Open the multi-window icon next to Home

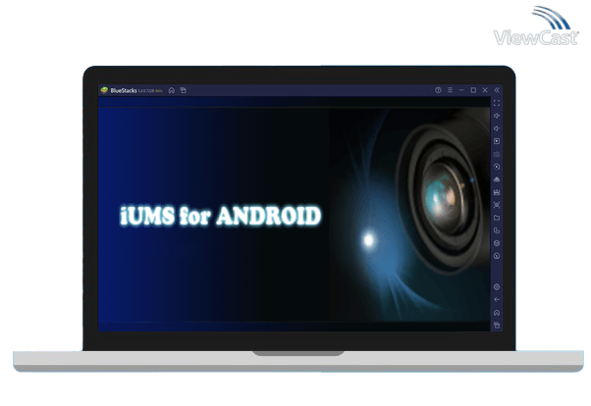[184, 90]
